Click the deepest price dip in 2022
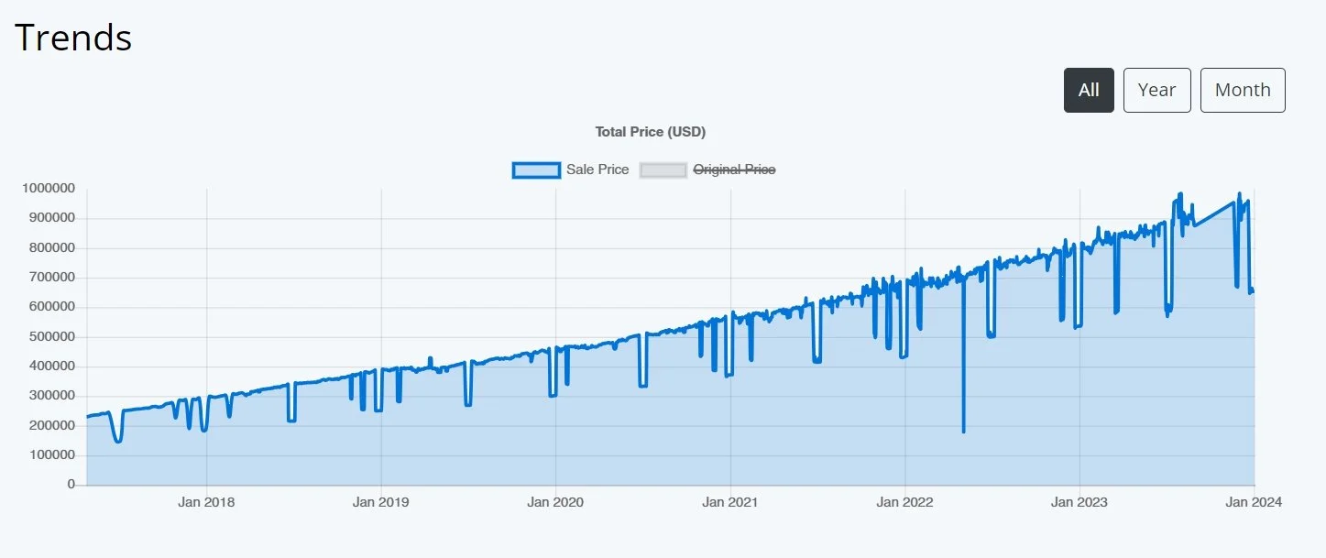The image size is (1326, 558). (x=963, y=431)
